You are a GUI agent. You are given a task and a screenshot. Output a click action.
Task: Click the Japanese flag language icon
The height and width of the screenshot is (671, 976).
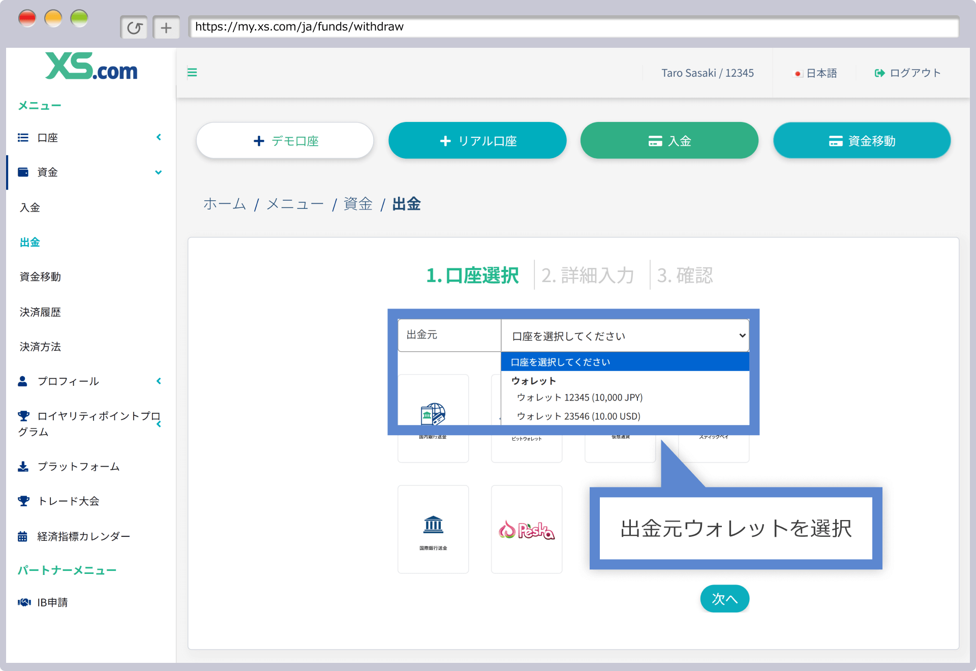tap(798, 73)
